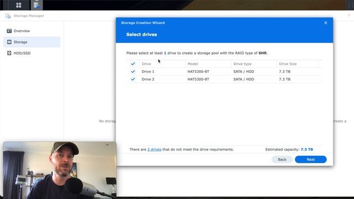Click the 'Select drives' heading

point(142,34)
